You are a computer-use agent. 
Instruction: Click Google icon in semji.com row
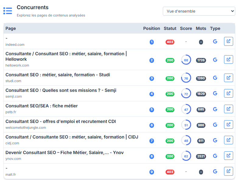pos(215,93)
